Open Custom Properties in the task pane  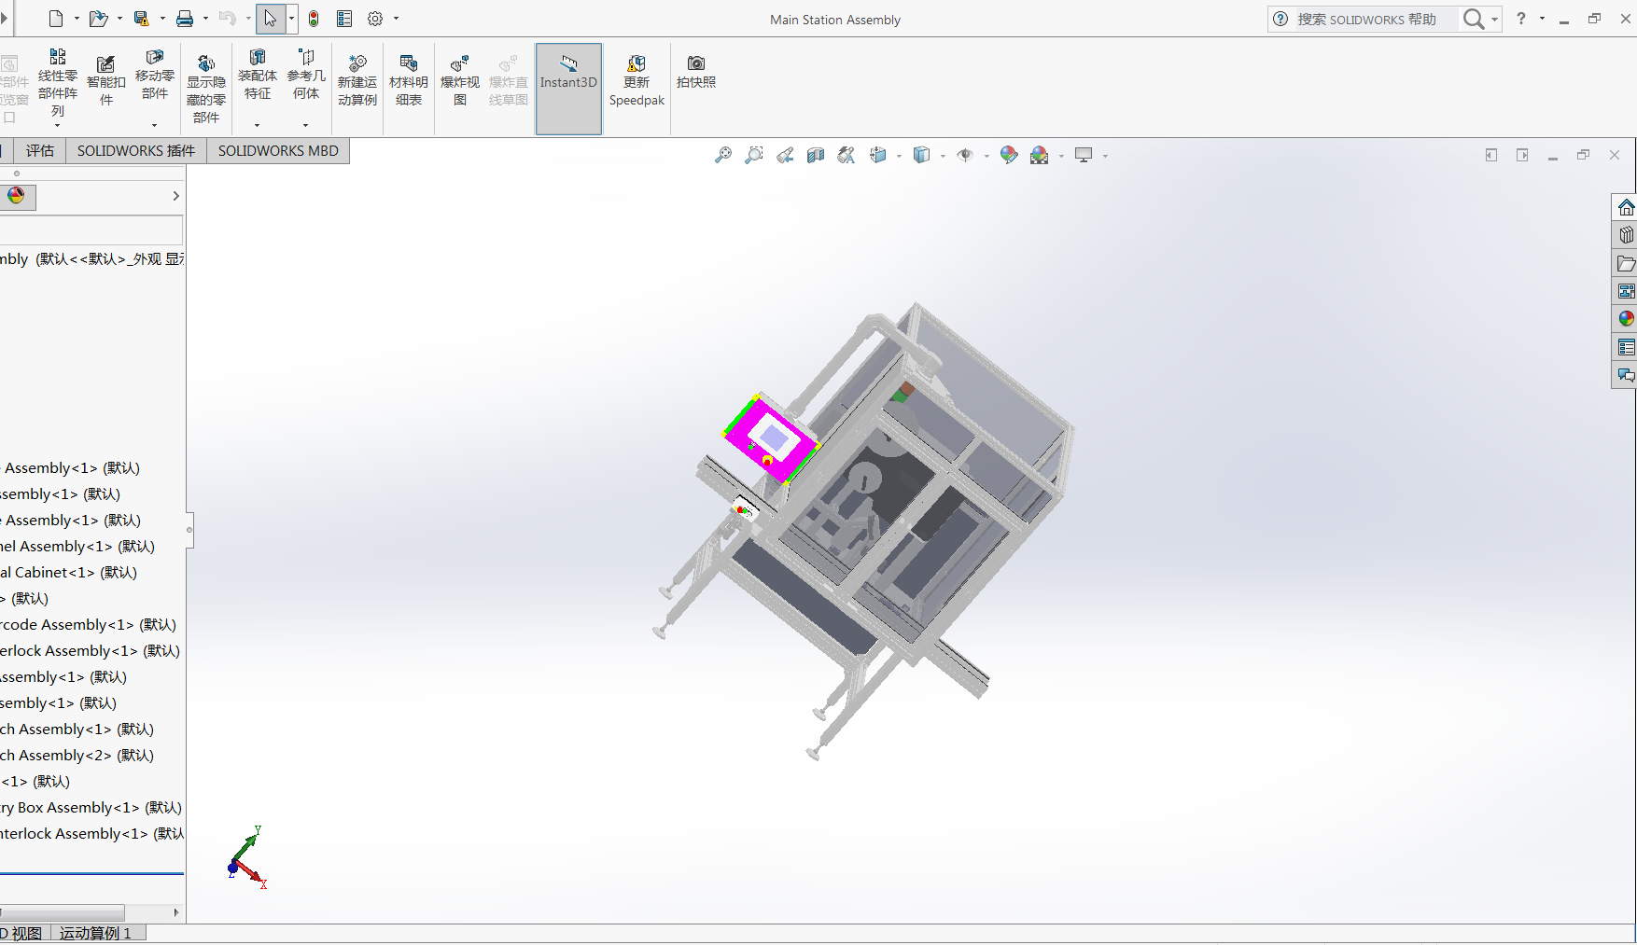point(1626,347)
